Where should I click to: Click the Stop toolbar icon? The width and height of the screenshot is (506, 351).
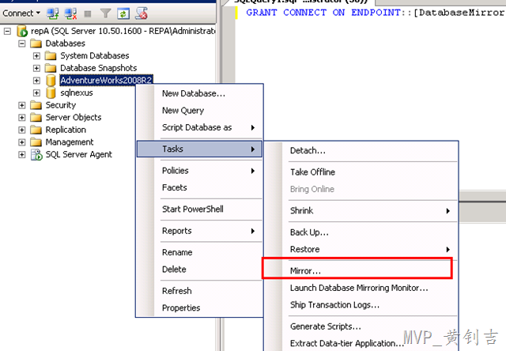(88, 13)
